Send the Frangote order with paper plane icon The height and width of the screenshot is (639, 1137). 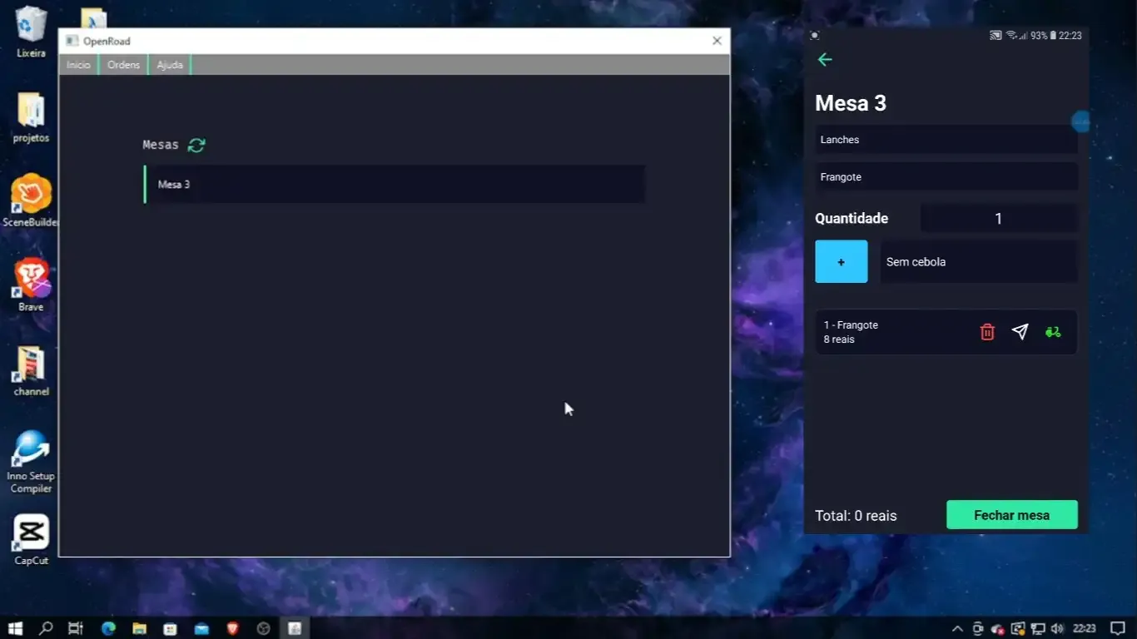click(x=1020, y=332)
